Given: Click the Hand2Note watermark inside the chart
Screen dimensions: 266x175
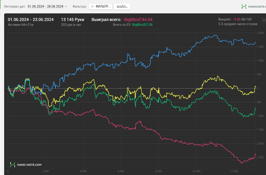Looking at the screenshot, I should 26,165.
